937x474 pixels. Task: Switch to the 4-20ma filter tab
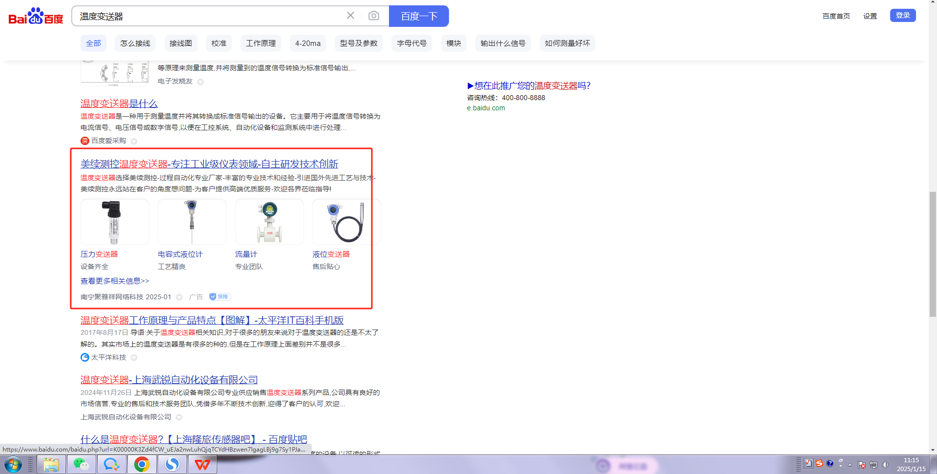coord(307,43)
